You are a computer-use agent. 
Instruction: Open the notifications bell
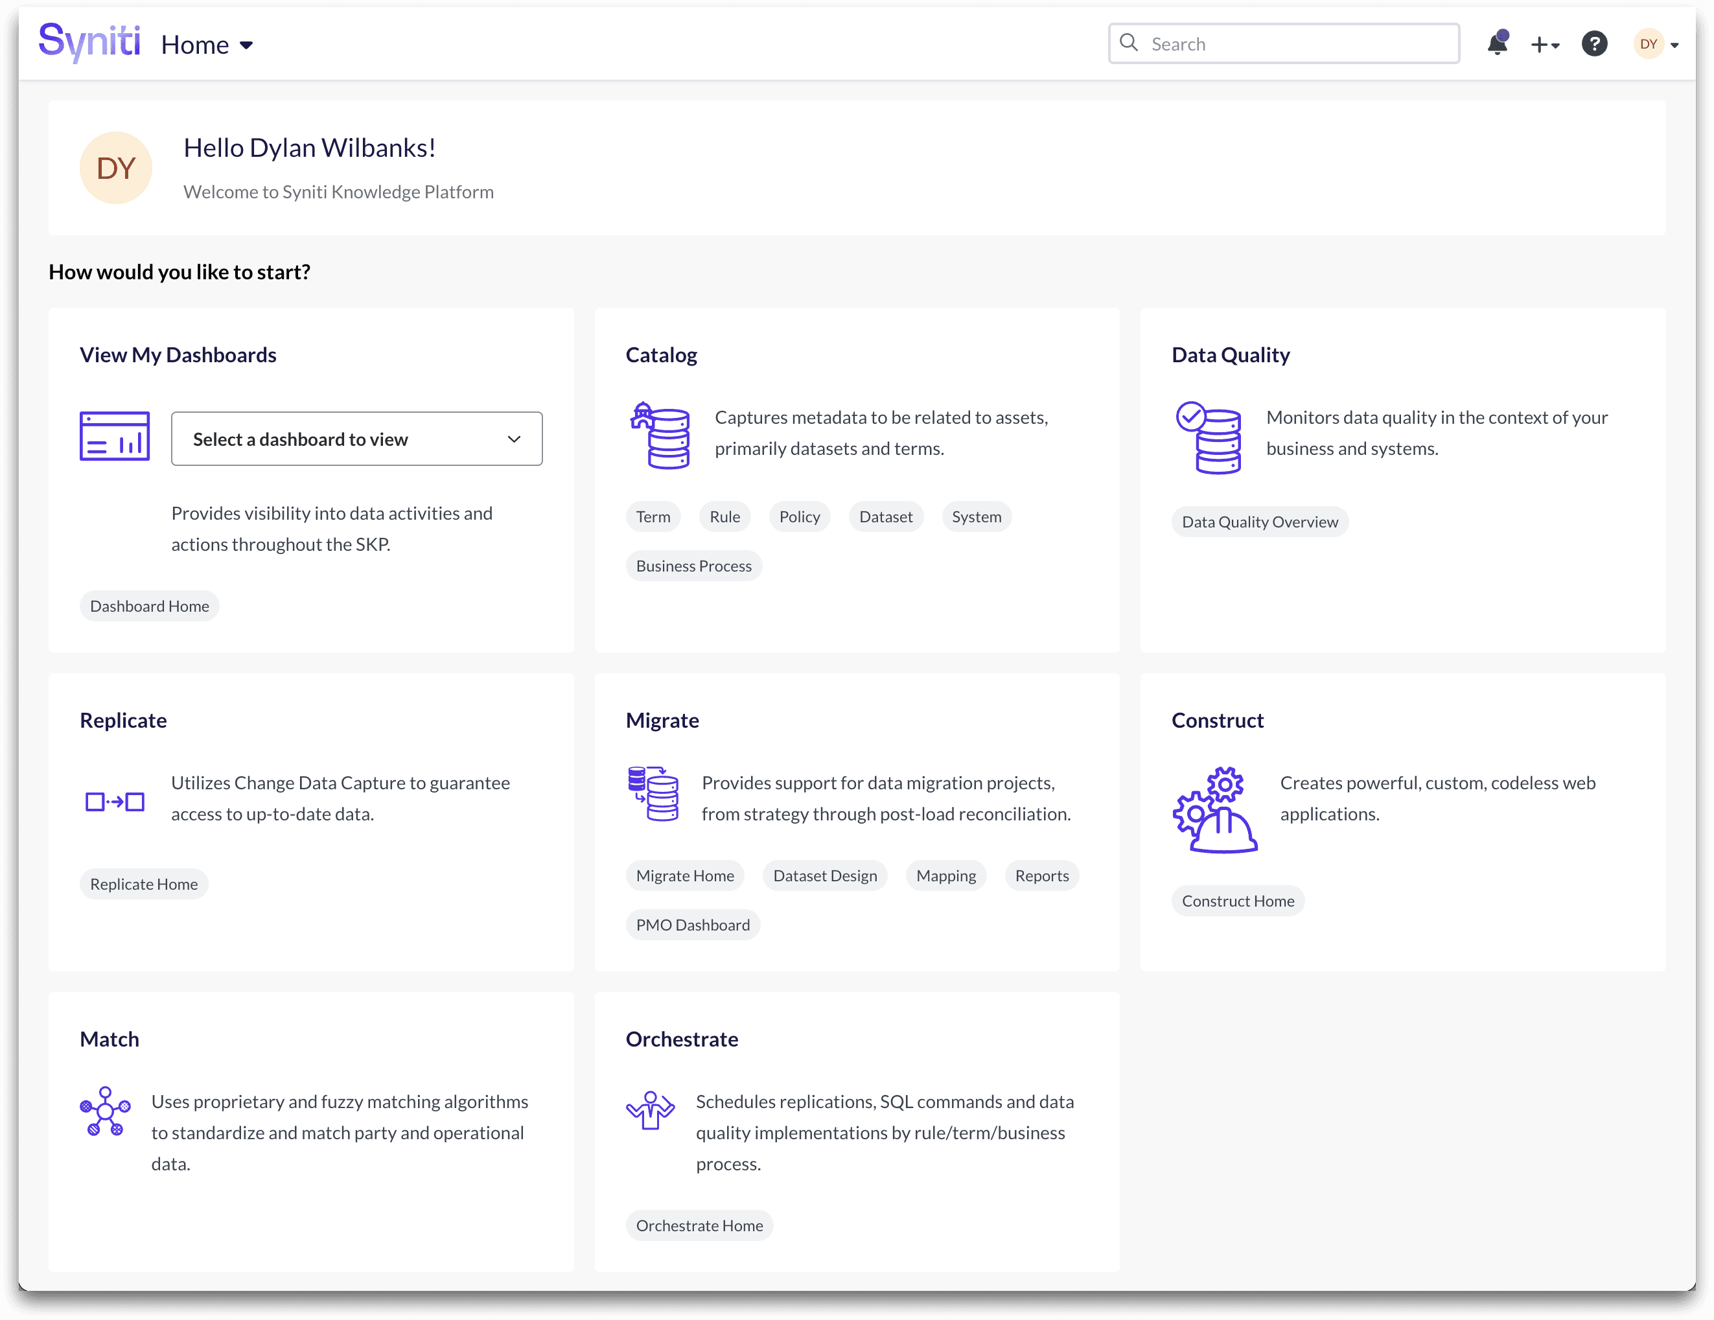1498,43
